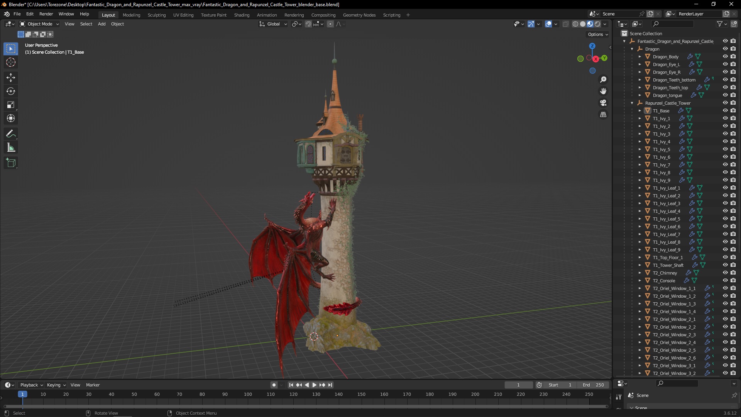This screenshot has width=741, height=417.
Task: Toggle visibility of T1_Tower_Shaft
Action: [x=725, y=265]
